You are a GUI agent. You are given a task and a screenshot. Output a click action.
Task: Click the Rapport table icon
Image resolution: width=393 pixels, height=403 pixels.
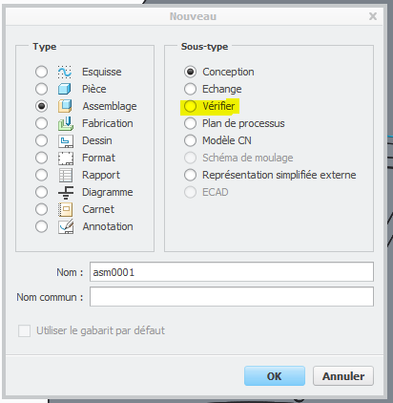(66, 175)
